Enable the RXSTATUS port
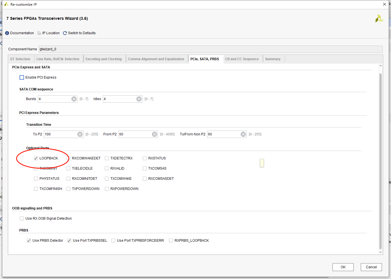Image resolution: width=391 pixels, height=279 pixels. point(145,158)
